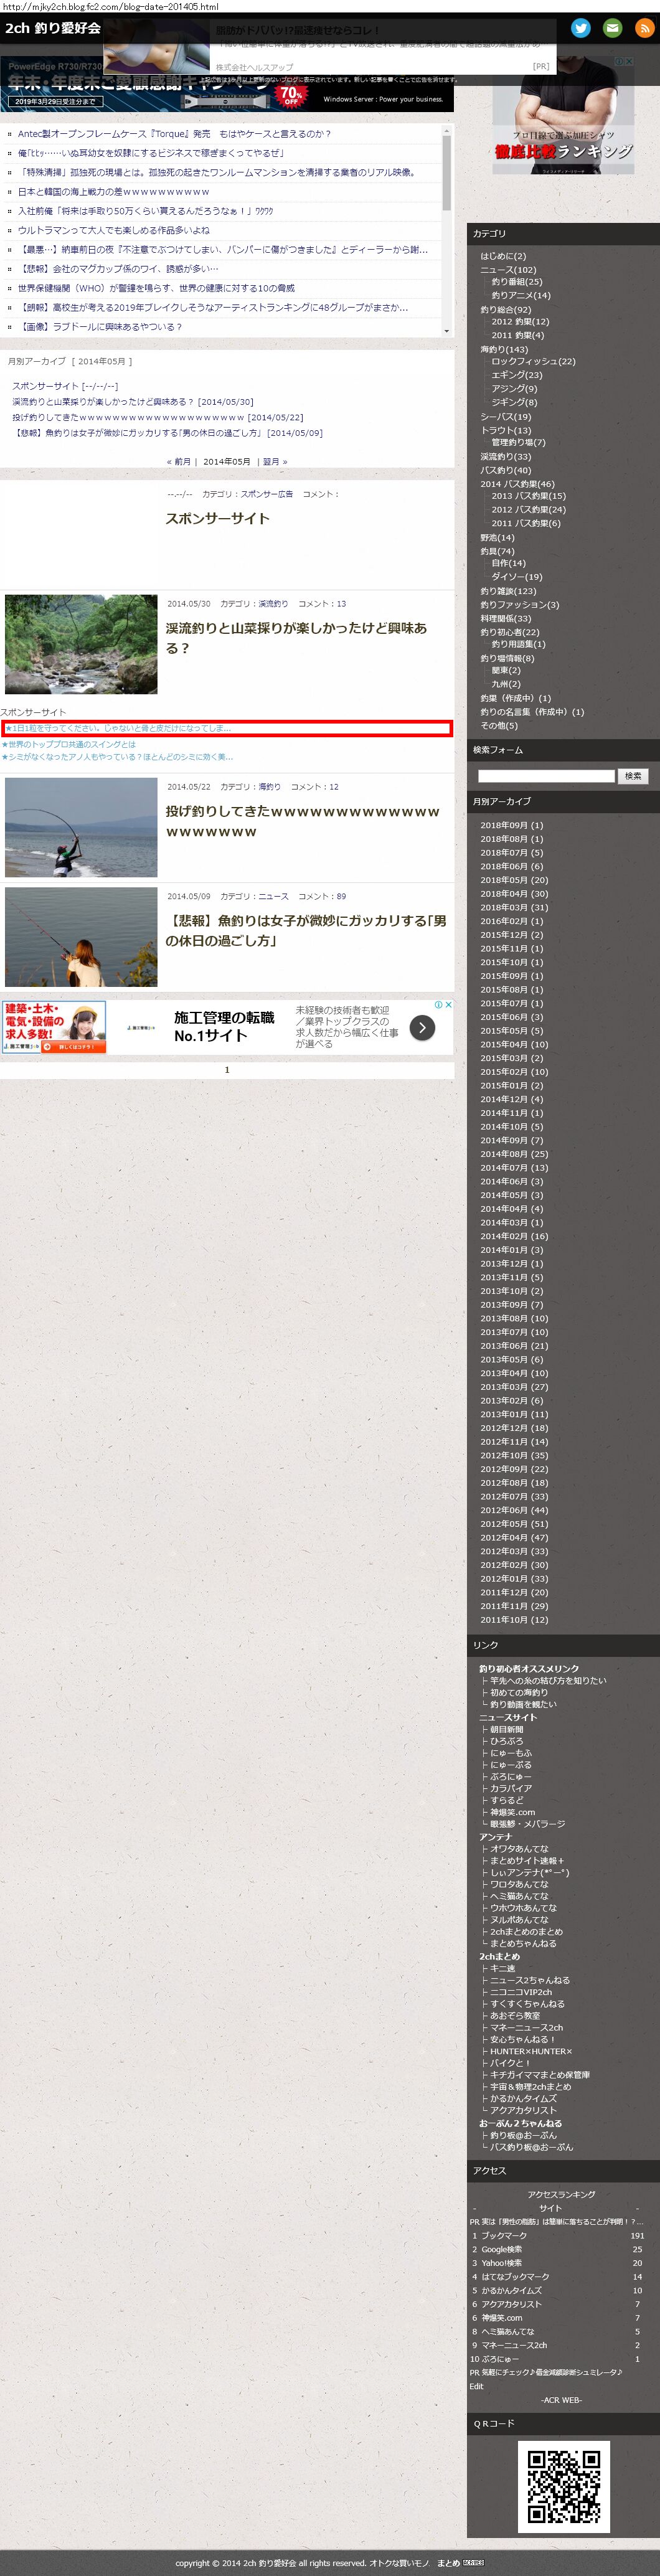Click the 検索 search button
The width and height of the screenshot is (660, 2576).
coord(633,776)
